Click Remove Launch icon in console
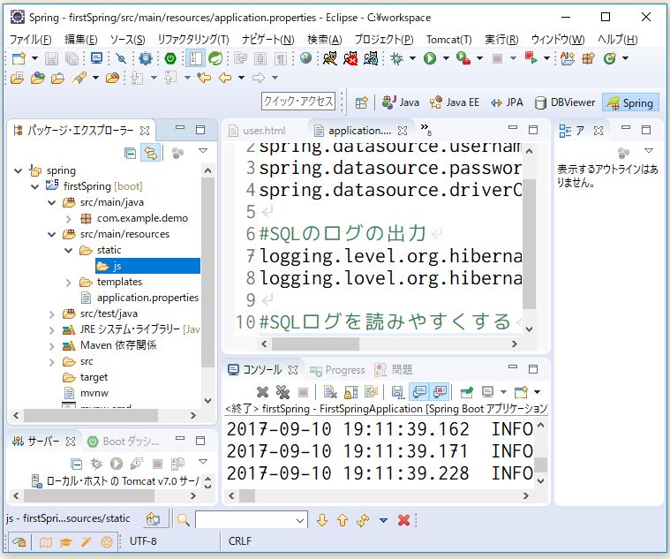This screenshot has height=559, width=670. [x=262, y=392]
